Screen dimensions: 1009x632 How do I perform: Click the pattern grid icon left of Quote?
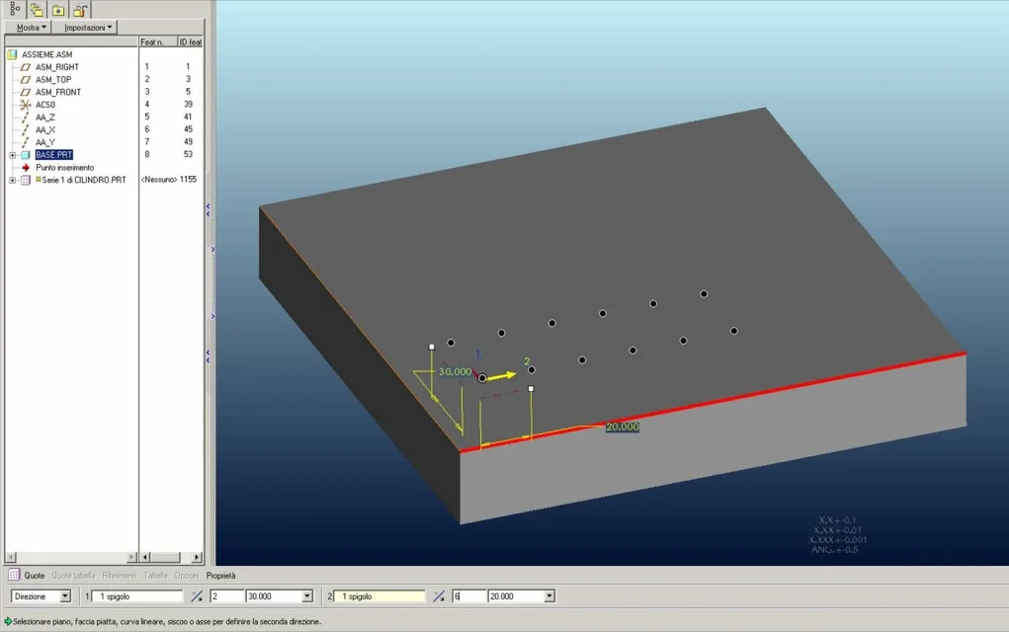click(x=14, y=575)
